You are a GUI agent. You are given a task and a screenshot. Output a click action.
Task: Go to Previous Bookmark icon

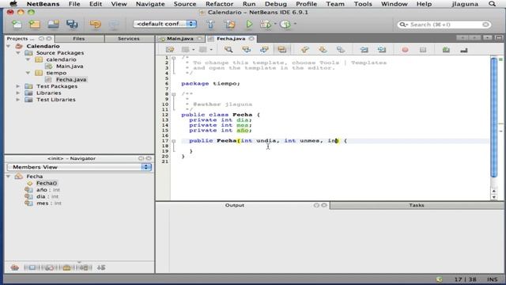pos(304,49)
